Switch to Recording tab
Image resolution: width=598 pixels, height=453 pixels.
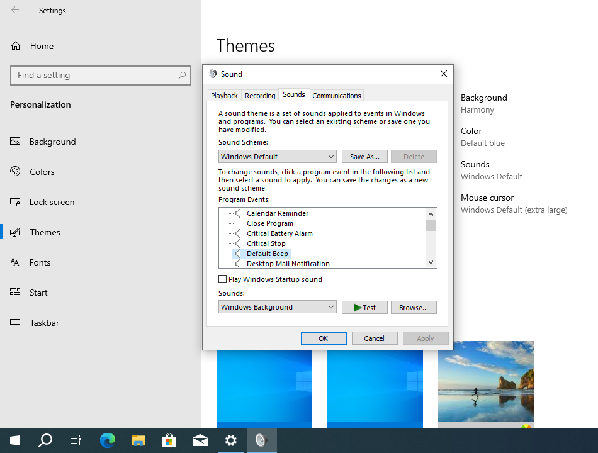pyautogui.click(x=260, y=96)
